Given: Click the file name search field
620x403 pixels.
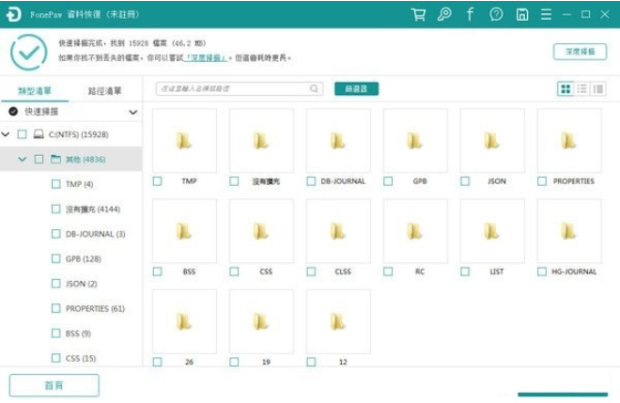Looking at the screenshot, I should click(240, 88).
